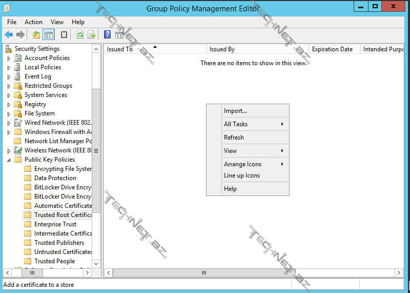
Task: Select the Enterprise Trust folder
Action: pyautogui.click(x=55, y=224)
